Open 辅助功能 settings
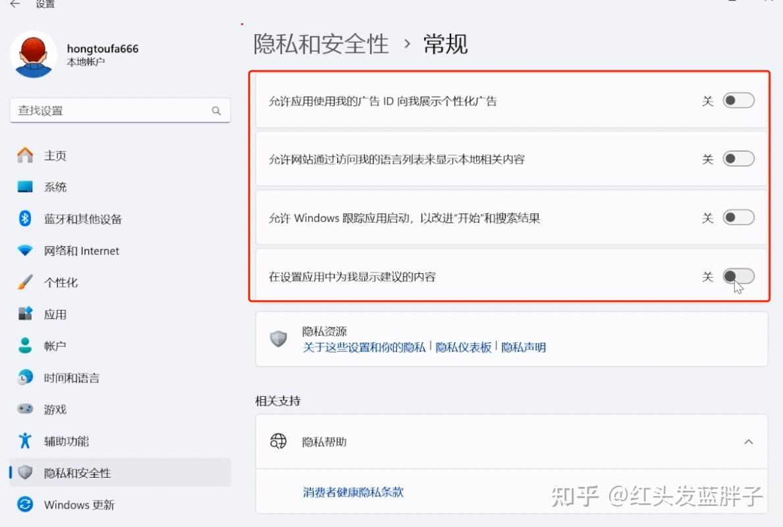 tap(120, 441)
